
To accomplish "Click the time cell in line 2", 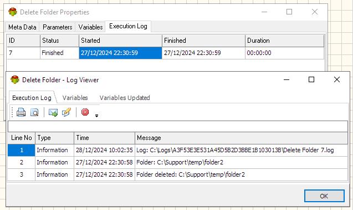I will (x=104, y=162).
